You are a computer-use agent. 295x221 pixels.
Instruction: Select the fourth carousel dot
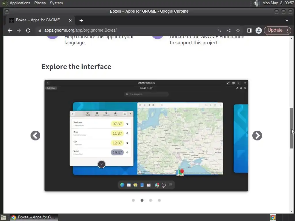click(159, 200)
